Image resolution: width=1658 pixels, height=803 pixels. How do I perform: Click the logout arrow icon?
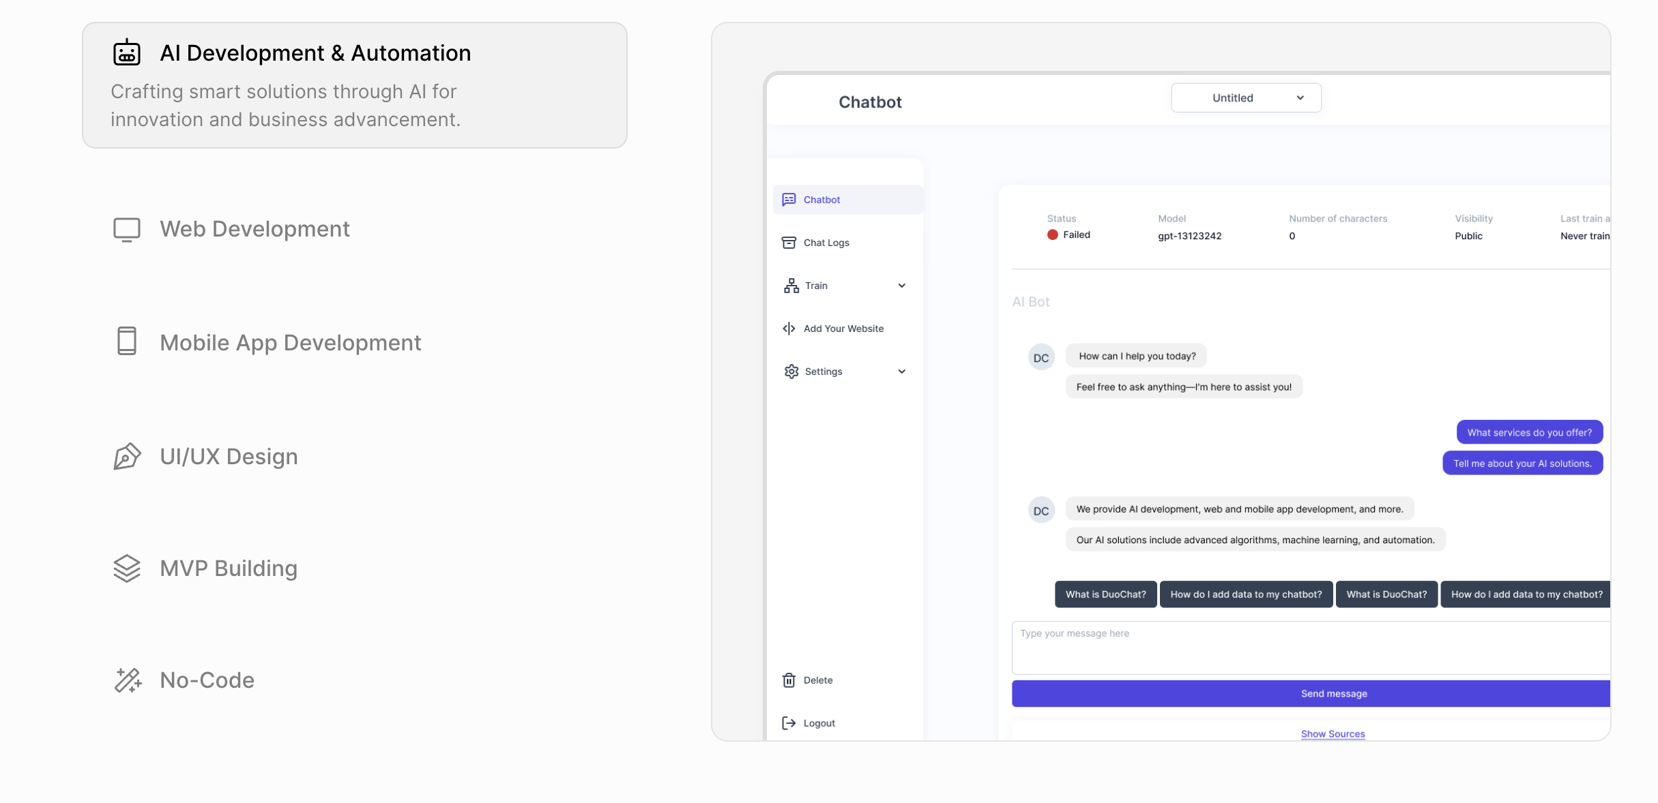point(789,723)
